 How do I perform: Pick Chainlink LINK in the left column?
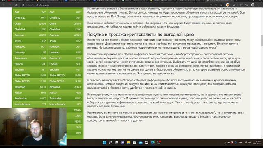30,29
